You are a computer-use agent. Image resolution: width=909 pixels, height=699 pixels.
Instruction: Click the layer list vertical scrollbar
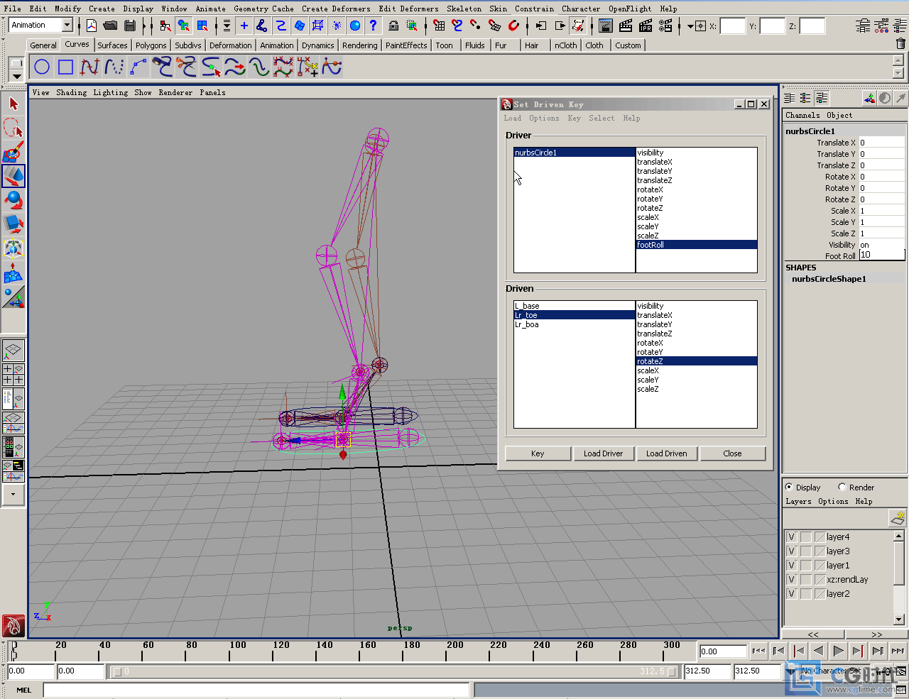click(x=899, y=577)
